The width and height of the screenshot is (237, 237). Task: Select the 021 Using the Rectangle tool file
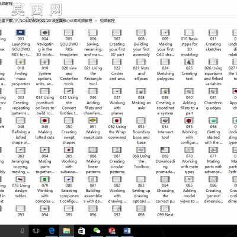[93, 73]
